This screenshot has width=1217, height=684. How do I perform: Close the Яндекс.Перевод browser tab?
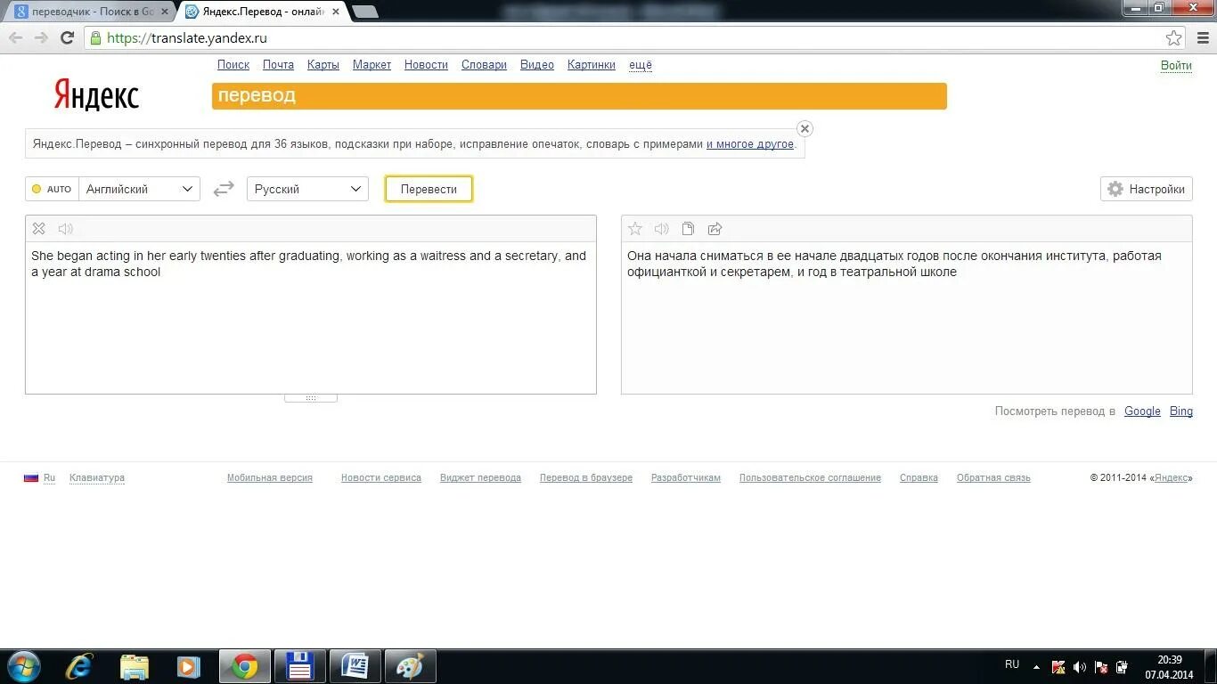pyautogui.click(x=336, y=12)
